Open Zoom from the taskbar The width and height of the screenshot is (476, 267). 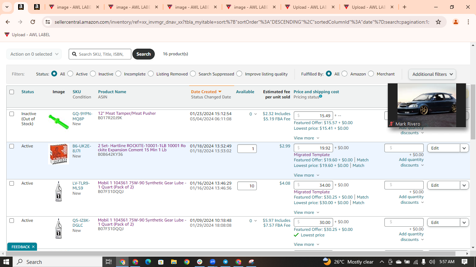point(213,262)
